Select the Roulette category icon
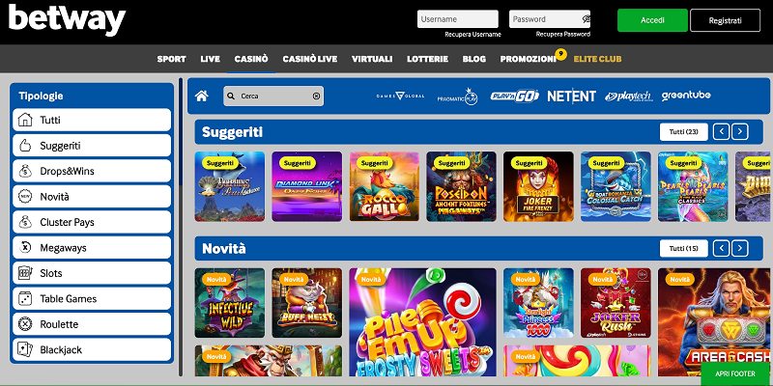This screenshot has height=386, width=773. 25,324
